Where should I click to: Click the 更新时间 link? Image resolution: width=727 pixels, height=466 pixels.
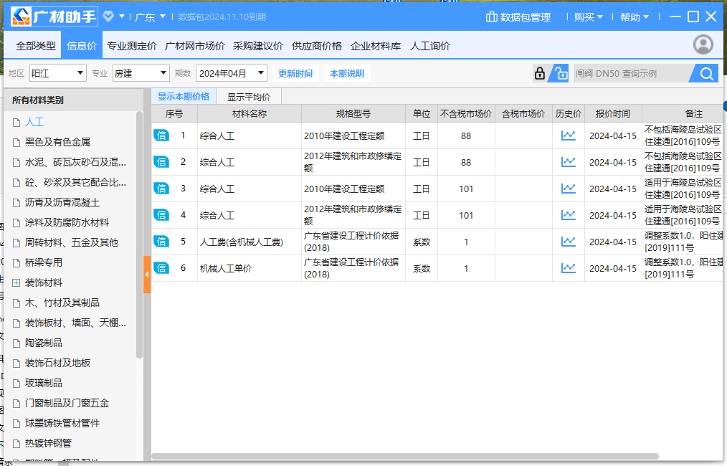(295, 73)
